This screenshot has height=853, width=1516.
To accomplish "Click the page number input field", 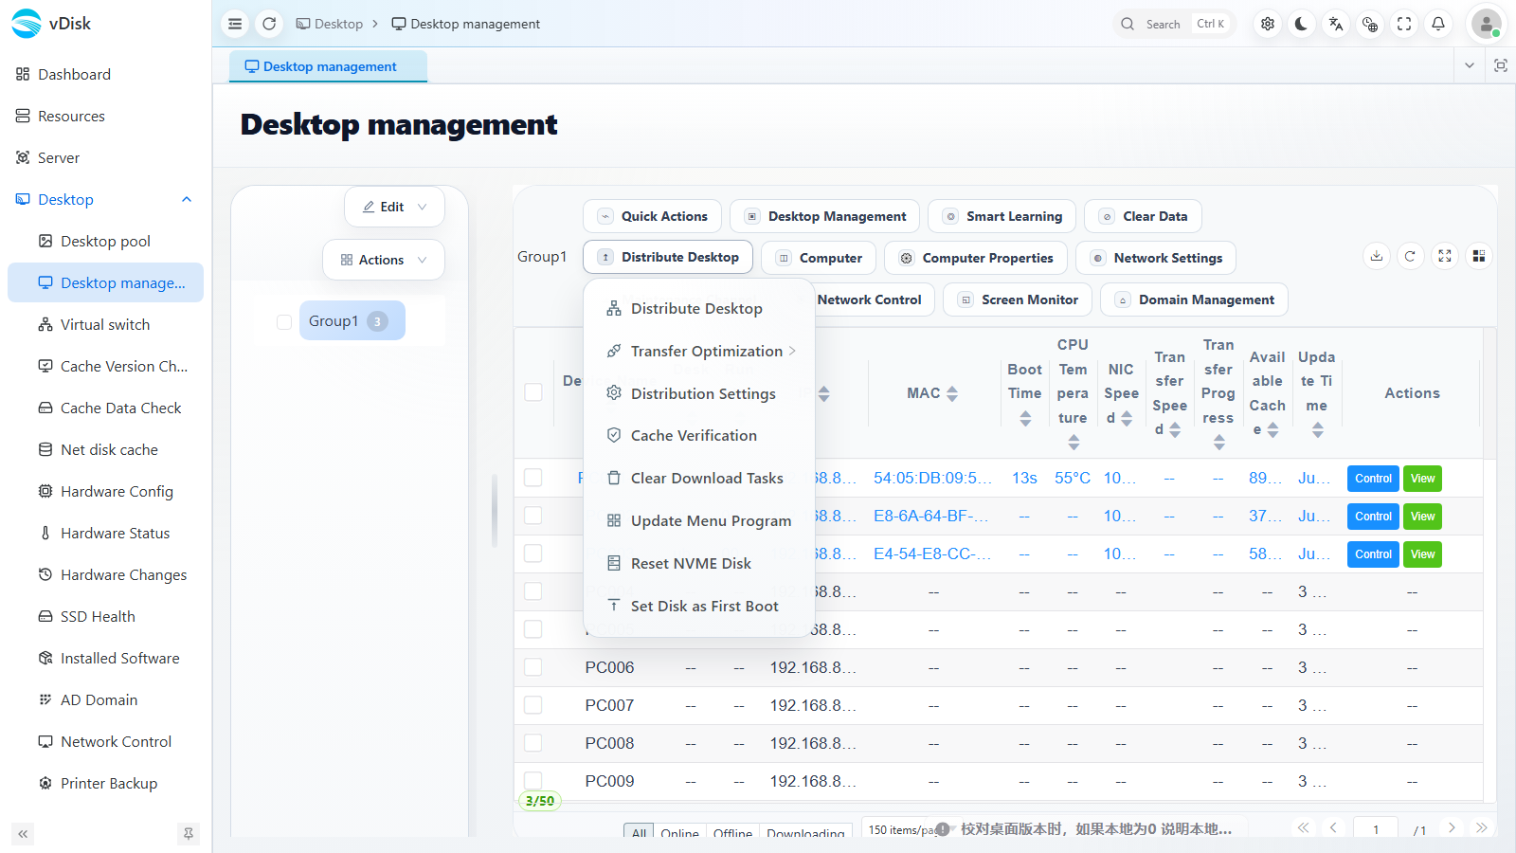I will pos(1376,829).
